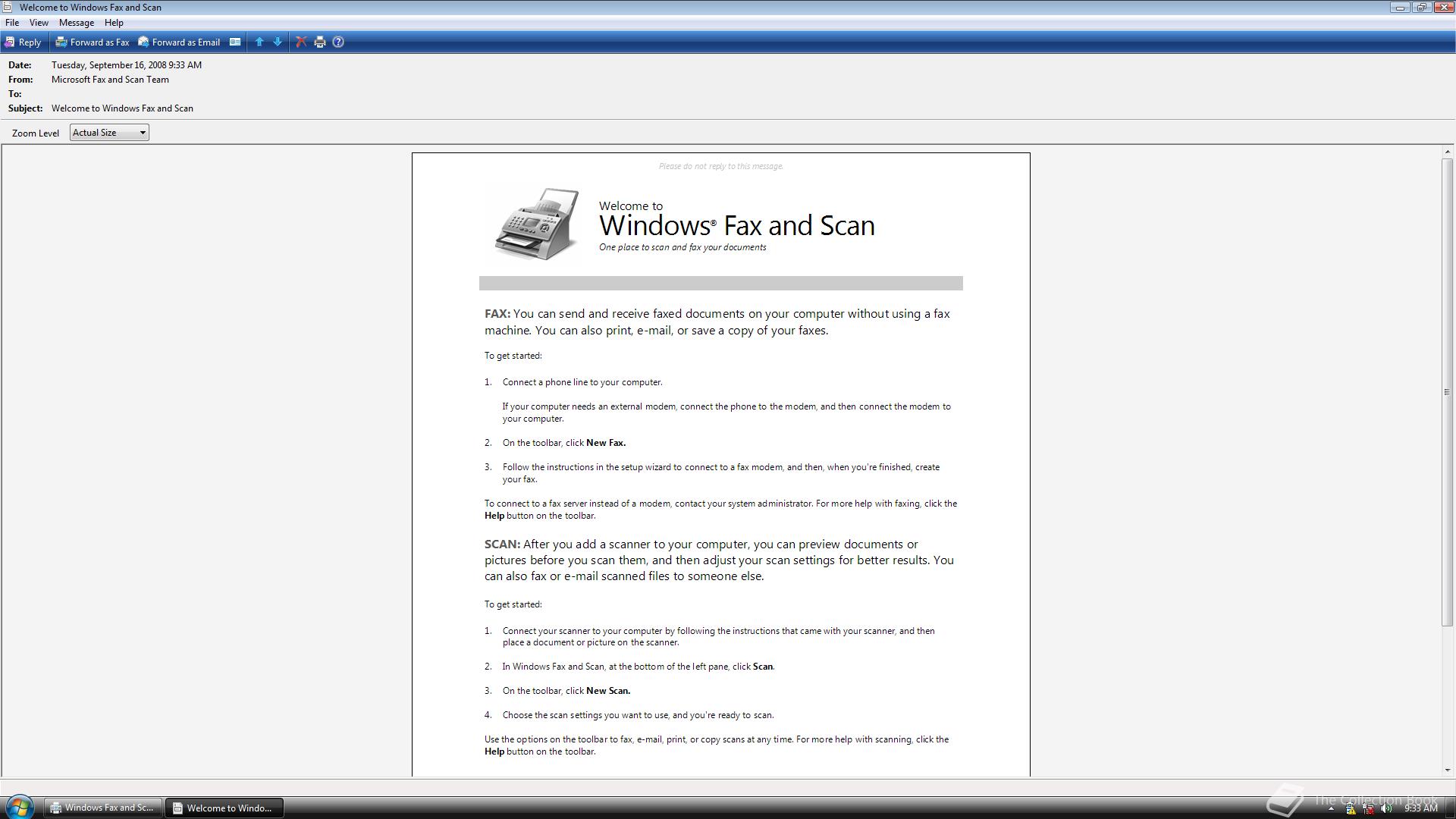Viewport: 1456px width, 819px height.
Task: Click the window system menu icon
Action: tap(8, 7)
